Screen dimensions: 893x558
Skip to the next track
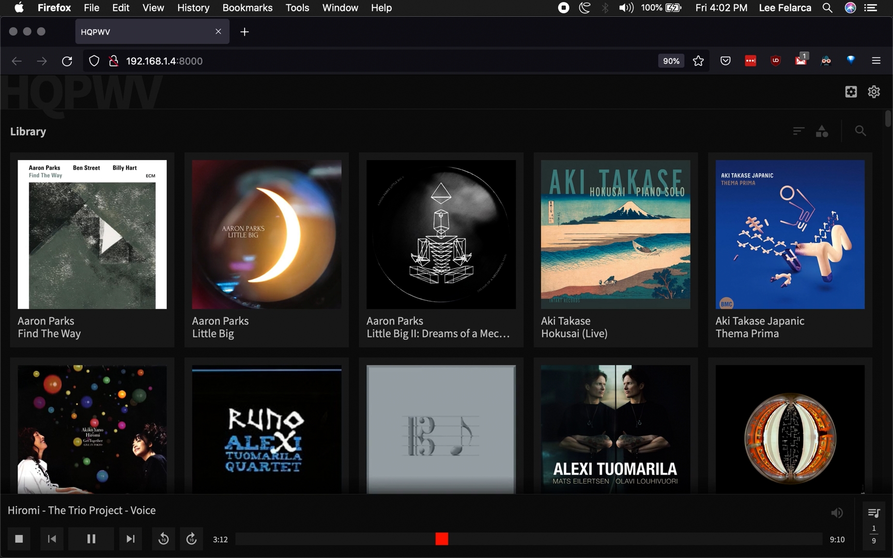coord(130,539)
